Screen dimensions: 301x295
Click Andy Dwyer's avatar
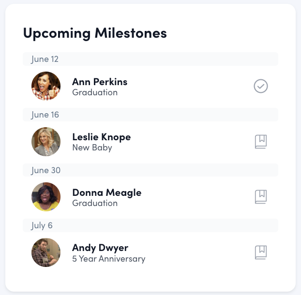tap(46, 252)
